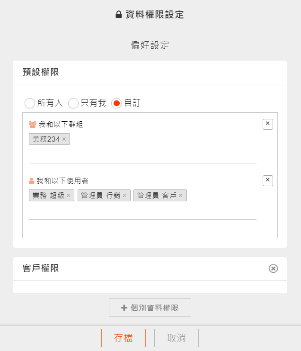Choose the 自訂 radio button
301x351 pixels.
tap(116, 103)
